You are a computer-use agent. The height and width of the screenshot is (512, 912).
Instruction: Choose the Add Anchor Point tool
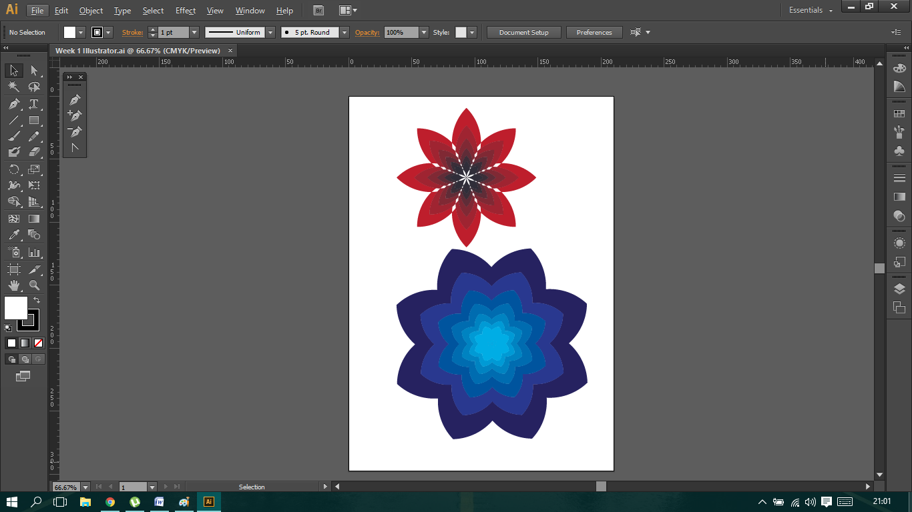75,115
